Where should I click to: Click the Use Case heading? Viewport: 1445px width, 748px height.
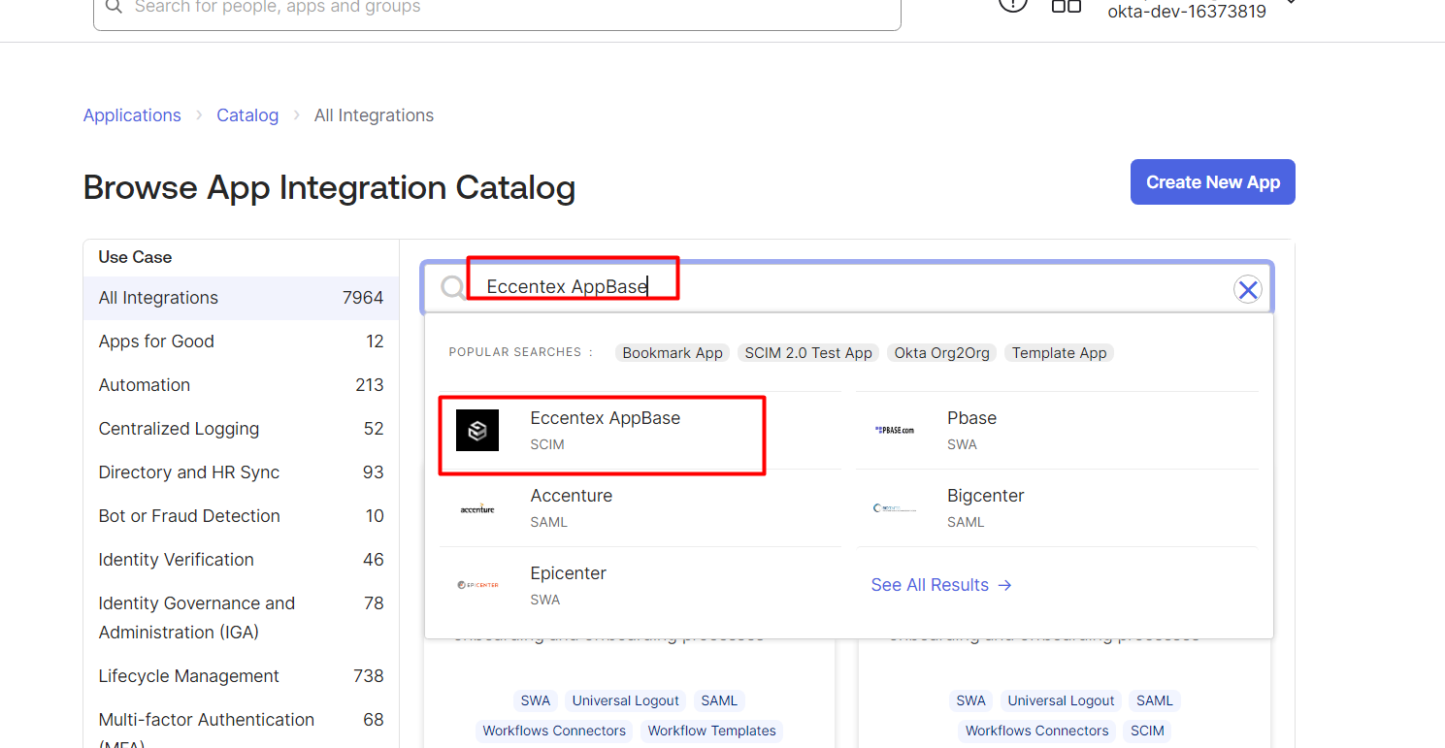click(135, 257)
